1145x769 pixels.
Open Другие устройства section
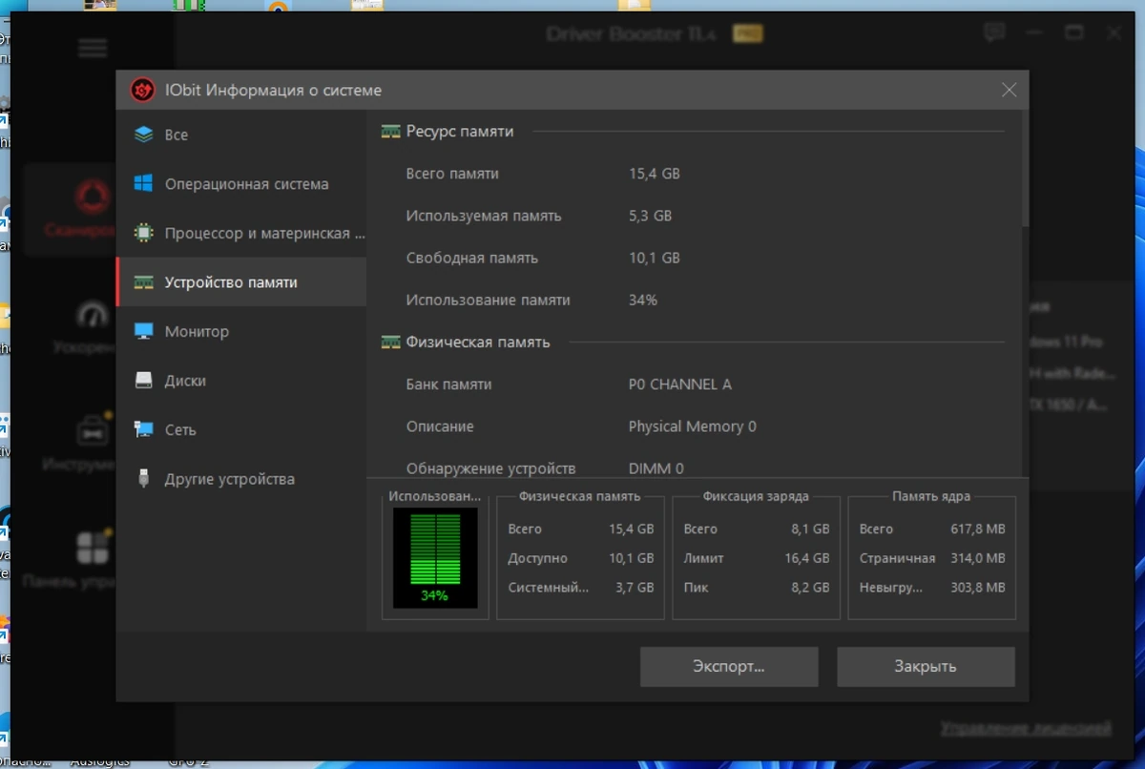tap(240, 479)
